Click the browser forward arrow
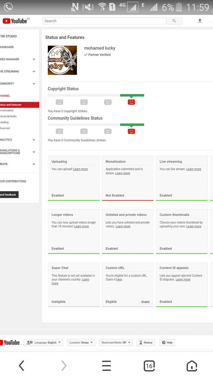The width and height of the screenshot is (213, 380). pyautogui.click(x=64, y=366)
